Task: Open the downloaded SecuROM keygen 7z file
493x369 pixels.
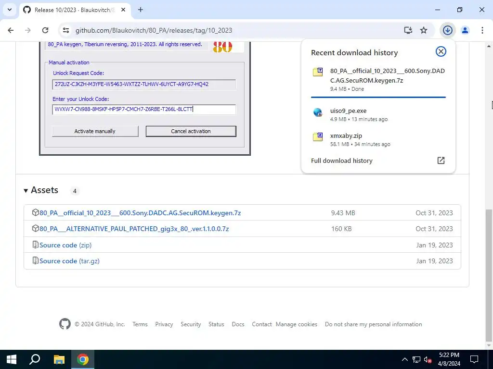Action: [x=378, y=80]
